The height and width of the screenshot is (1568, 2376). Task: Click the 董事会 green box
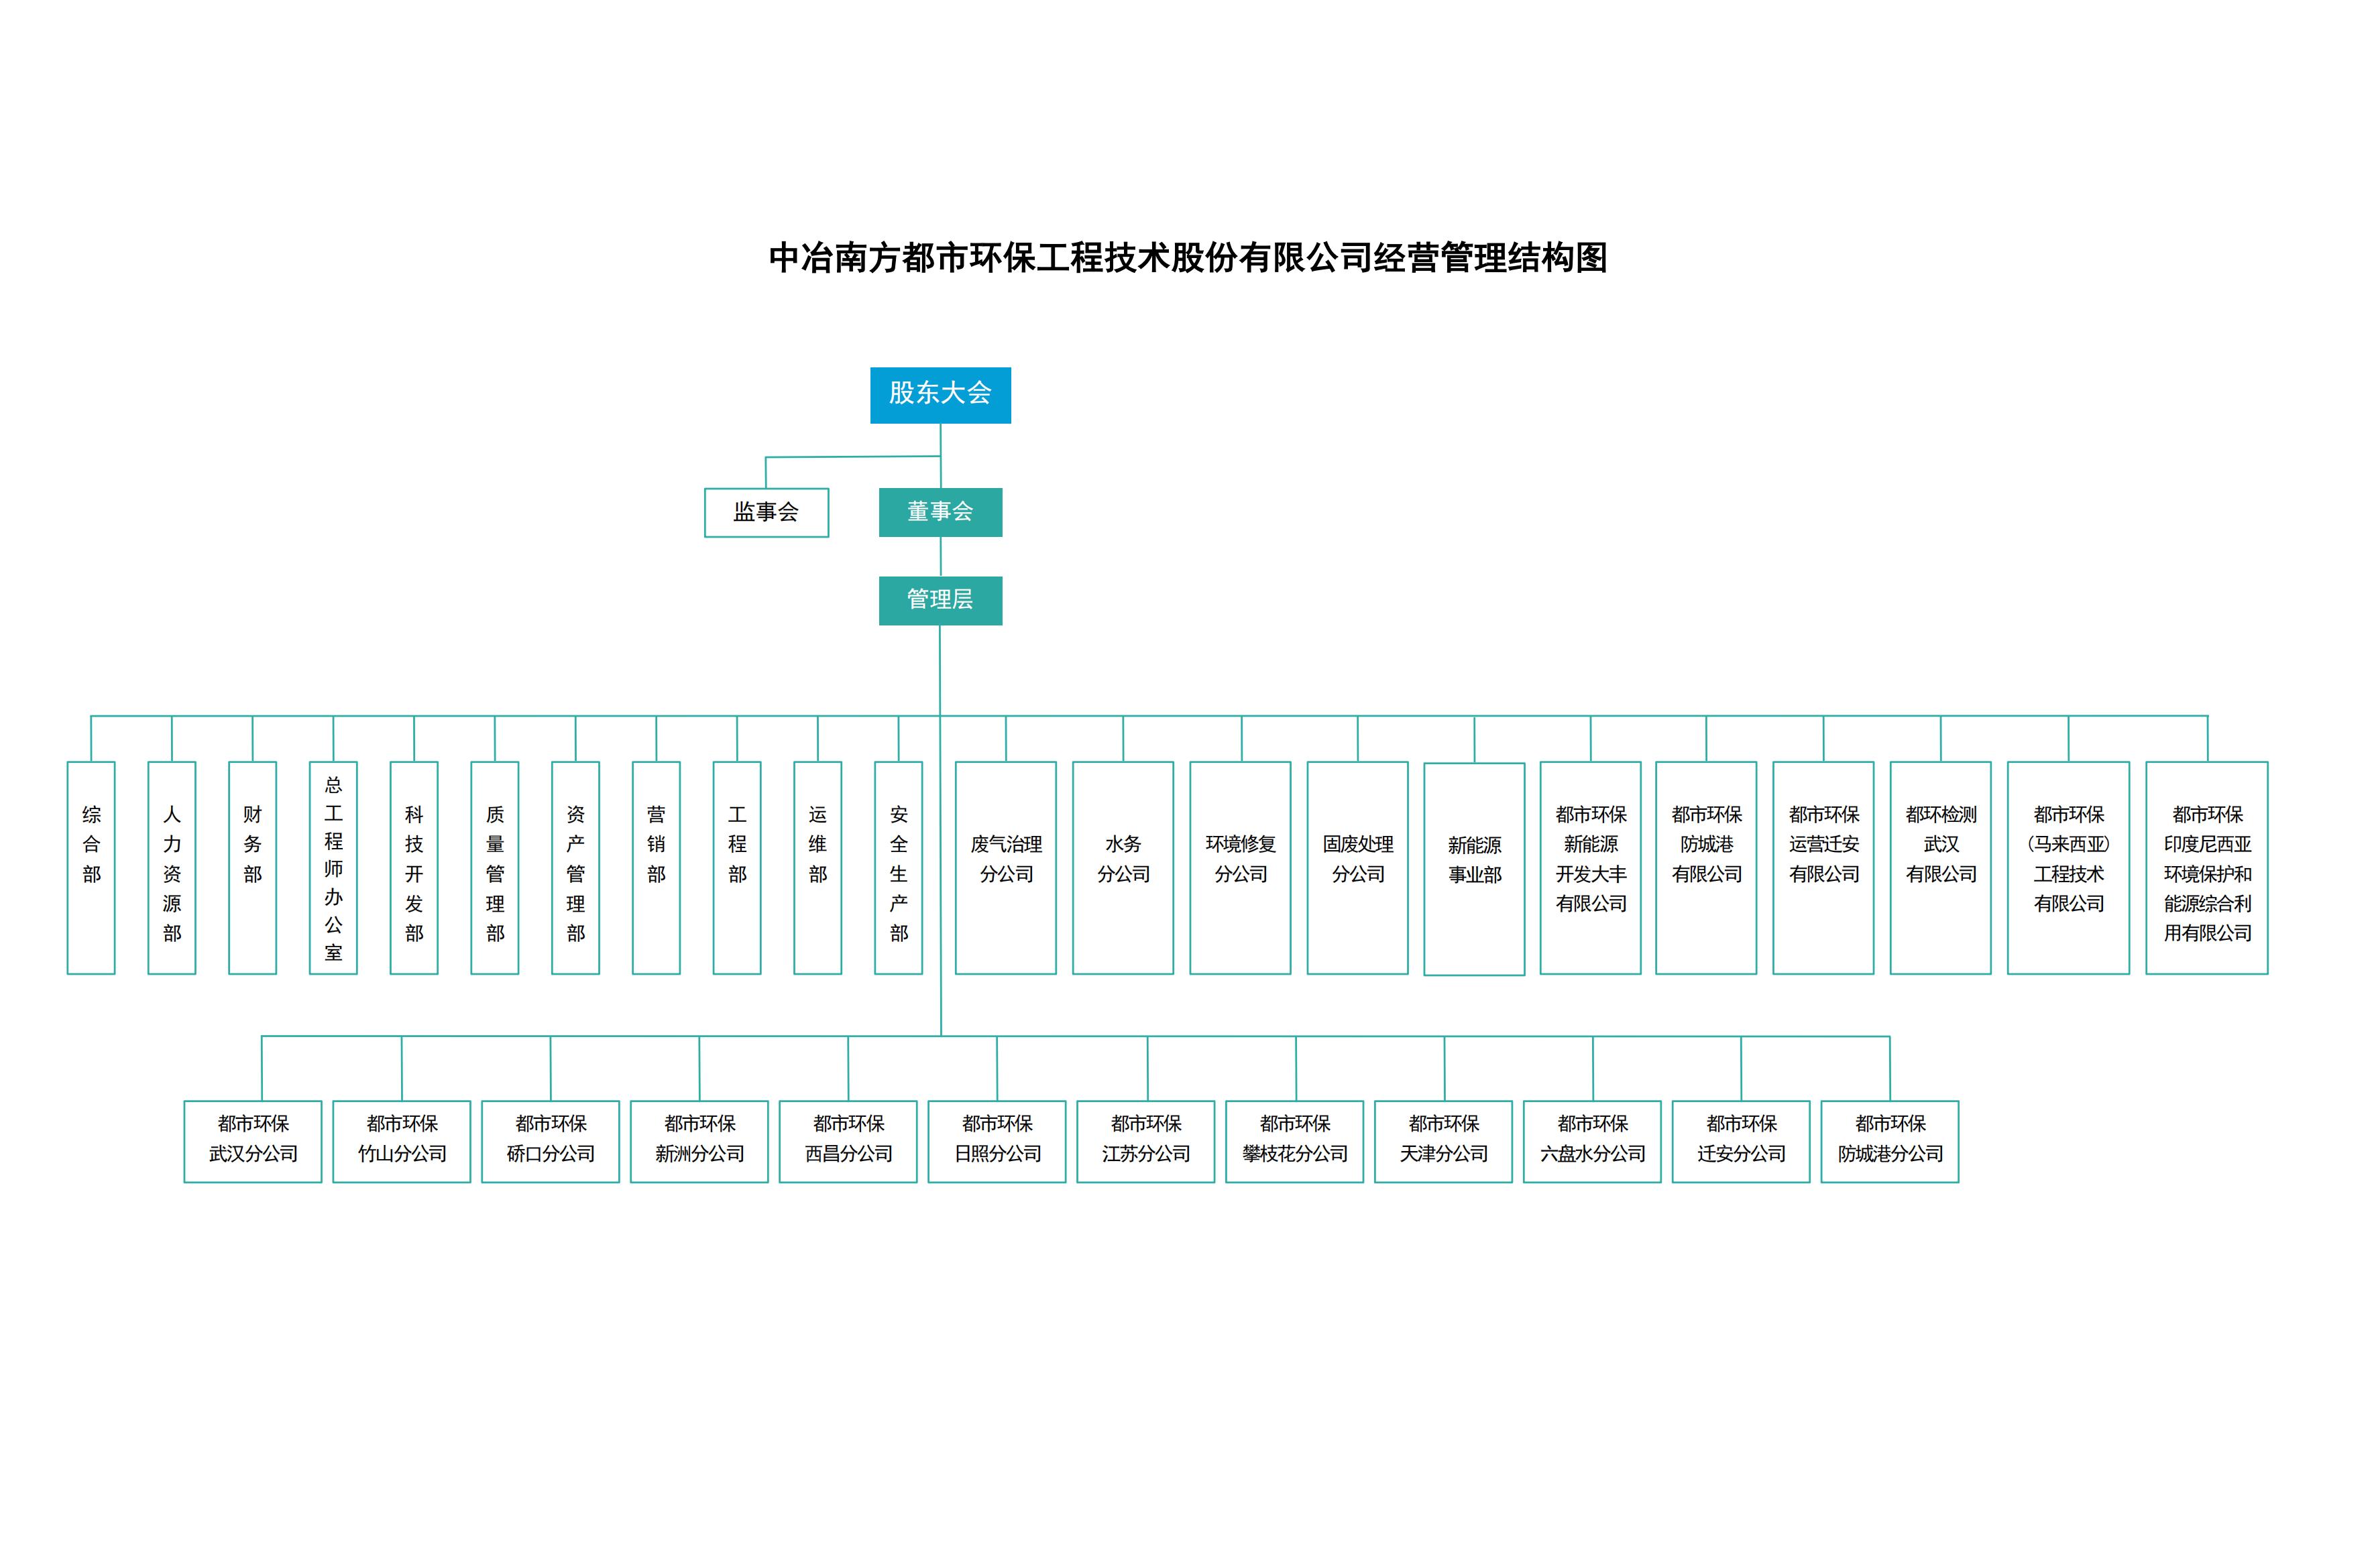pos(940,512)
